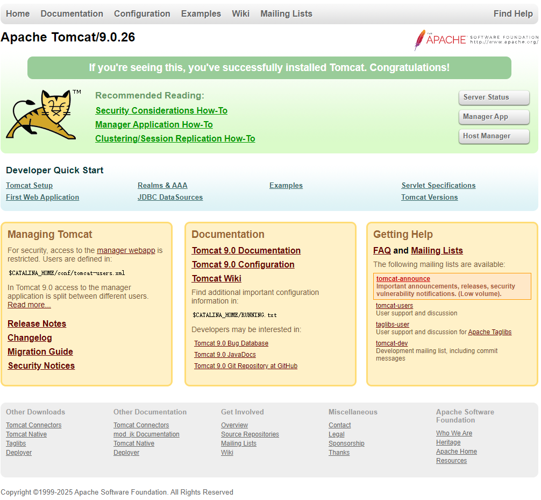Open Tomcat 9.0 Bug Database link

click(231, 343)
